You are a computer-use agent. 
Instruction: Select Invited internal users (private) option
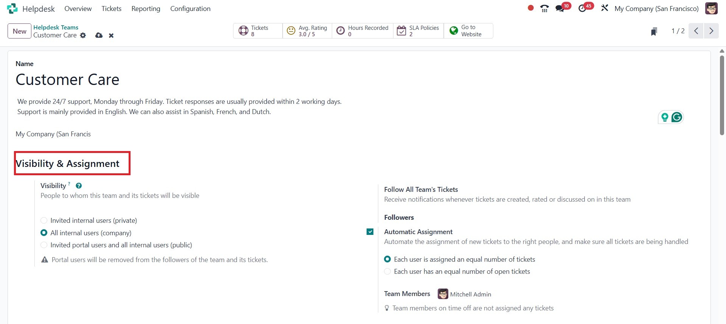tap(44, 221)
